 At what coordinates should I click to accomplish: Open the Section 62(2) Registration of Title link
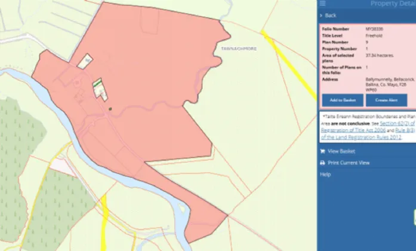click(368, 125)
